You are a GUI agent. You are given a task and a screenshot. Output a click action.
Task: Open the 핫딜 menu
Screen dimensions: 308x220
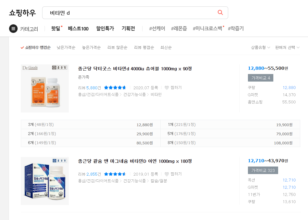pyautogui.click(x=56, y=29)
